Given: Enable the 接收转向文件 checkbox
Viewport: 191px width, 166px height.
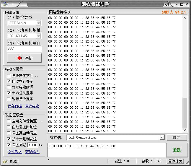Looking at the screenshot, I should 9,76.
